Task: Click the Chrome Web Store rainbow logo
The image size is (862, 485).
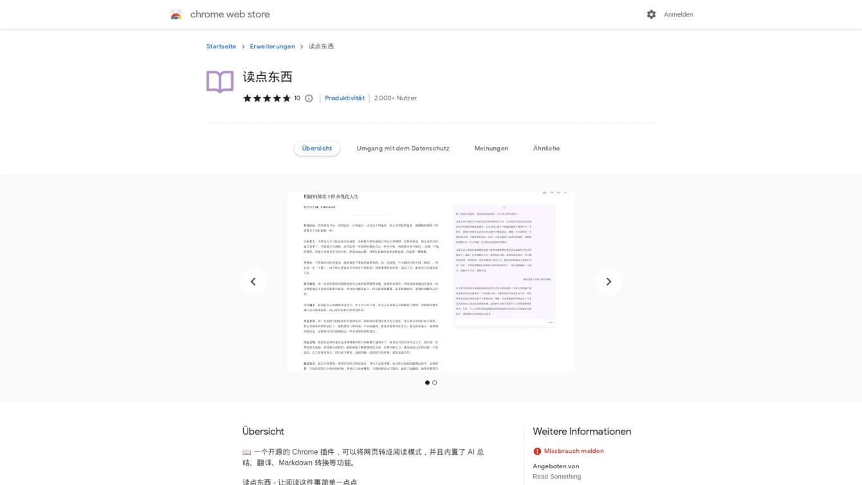Action: point(176,14)
